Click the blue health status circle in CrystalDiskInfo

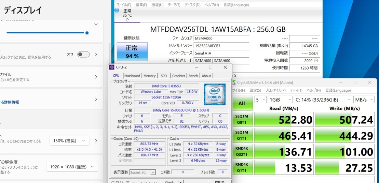pos(117,11)
